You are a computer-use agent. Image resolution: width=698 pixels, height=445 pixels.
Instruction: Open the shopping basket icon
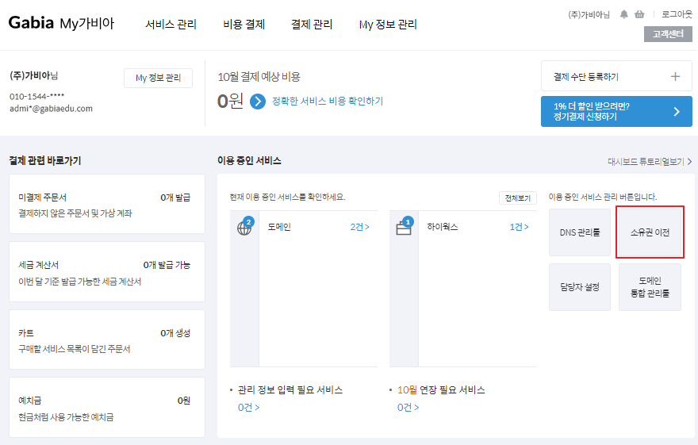[x=639, y=14]
